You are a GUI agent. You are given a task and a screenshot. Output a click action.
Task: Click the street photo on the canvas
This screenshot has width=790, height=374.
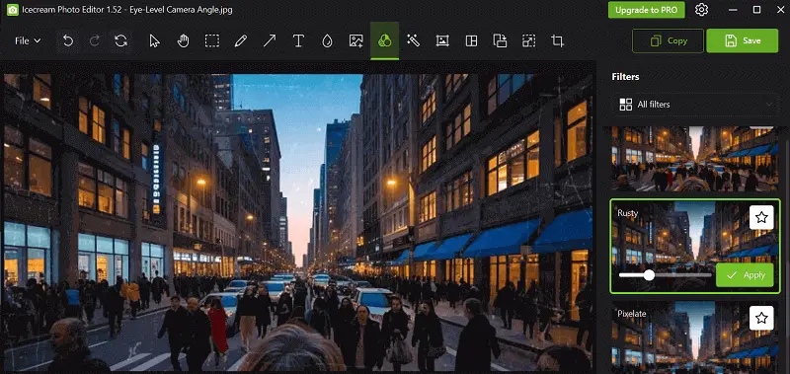click(x=297, y=221)
